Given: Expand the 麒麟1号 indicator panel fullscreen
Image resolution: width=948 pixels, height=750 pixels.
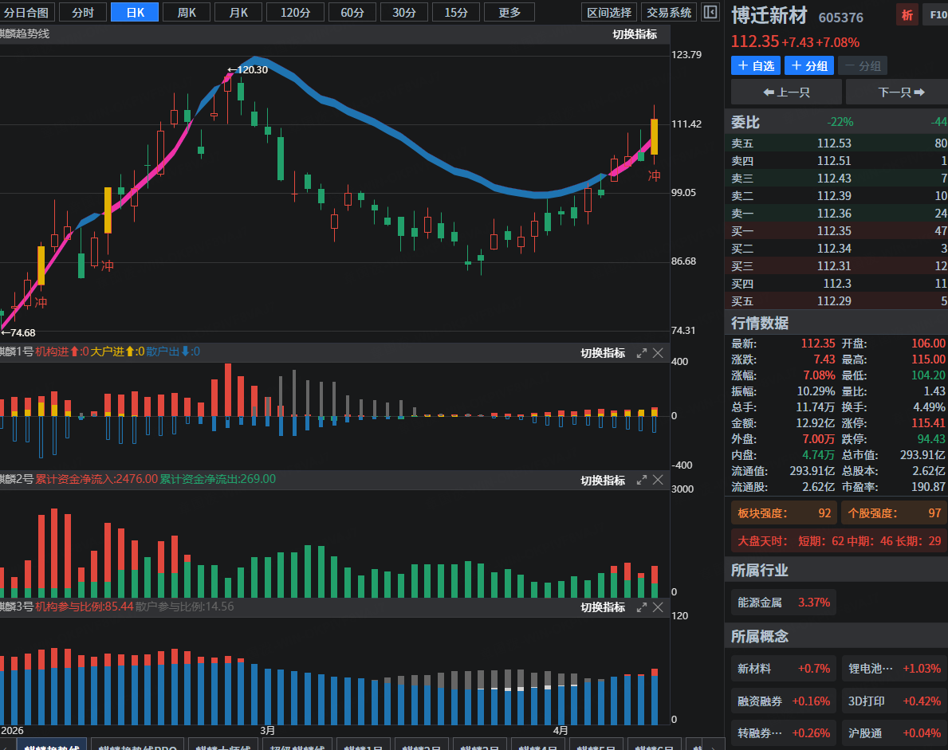Looking at the screenshot, I should click(x=641, y=353).
